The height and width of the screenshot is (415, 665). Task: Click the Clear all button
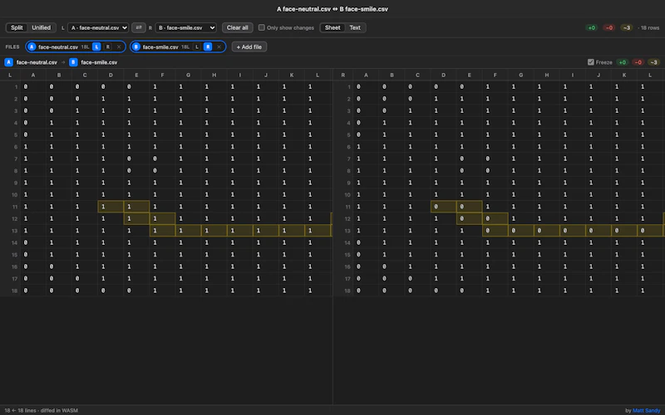(x=238, y=27)
